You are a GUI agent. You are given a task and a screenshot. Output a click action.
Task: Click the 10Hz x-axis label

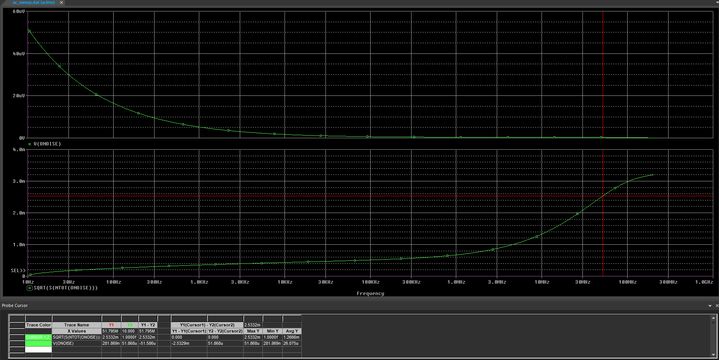point(28,282)
